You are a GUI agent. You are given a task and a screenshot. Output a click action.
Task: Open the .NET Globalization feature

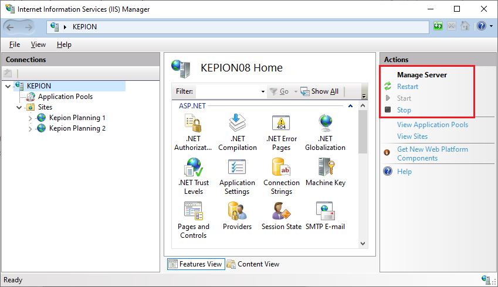325,132
